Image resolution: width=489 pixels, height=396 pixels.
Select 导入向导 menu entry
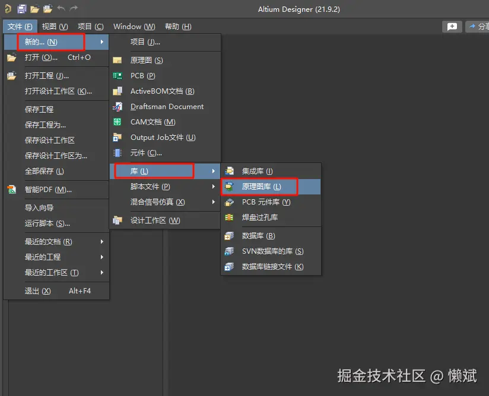[x=56, y=208]
